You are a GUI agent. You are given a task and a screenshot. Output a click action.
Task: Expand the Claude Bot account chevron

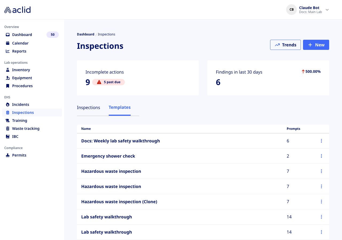point(327,10)
